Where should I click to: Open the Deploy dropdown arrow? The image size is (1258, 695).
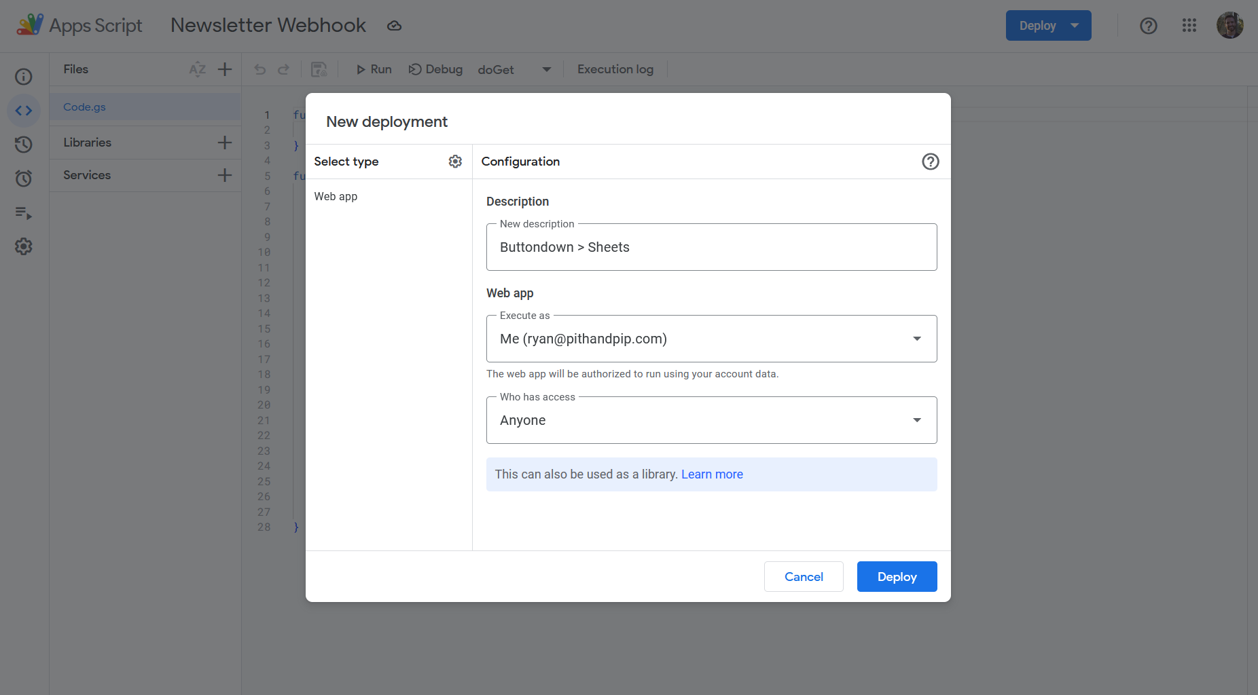coord(1075,25)
